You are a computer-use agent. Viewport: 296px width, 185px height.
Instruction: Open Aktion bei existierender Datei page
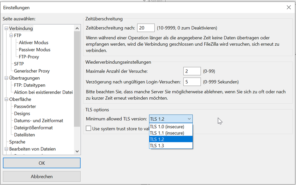43,92
